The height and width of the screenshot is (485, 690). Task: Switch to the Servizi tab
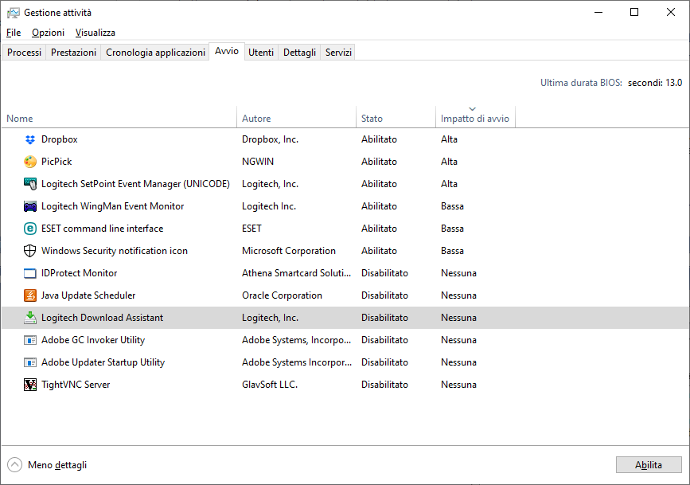pos(338,53)
